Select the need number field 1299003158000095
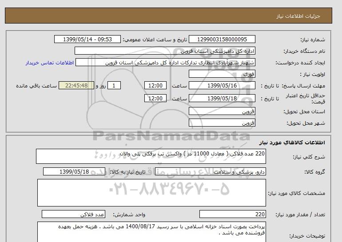This screenshot has width=342, height=242. pyautogui.click(x=222, y=39)
